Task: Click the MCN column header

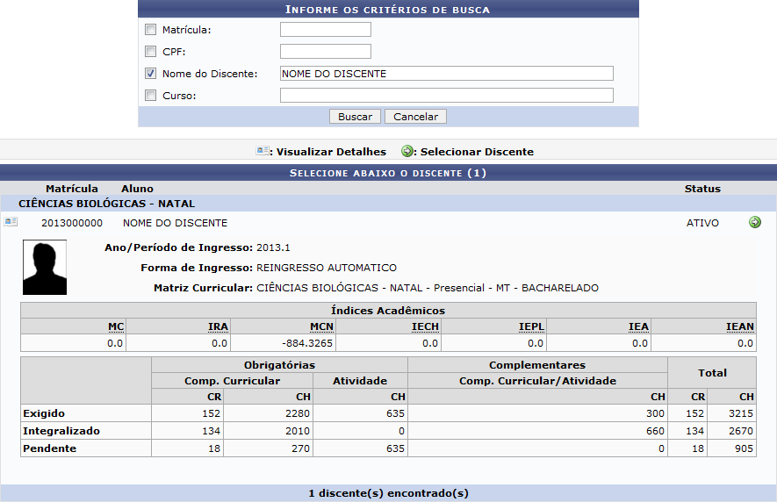Action: click(321, 326)
